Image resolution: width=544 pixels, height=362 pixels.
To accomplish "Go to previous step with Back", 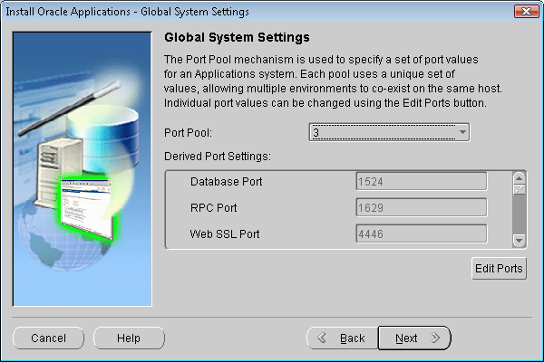I will pyautogui.click(x=343, y=338).
